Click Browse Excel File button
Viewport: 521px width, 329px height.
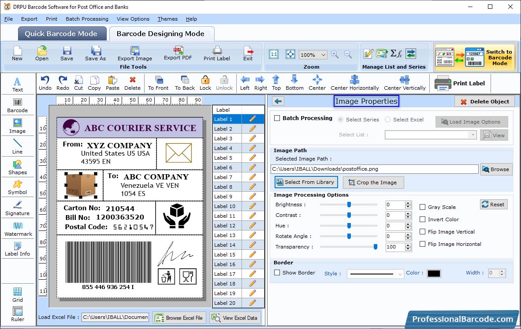pyautogui.click(x=180, y=318)
